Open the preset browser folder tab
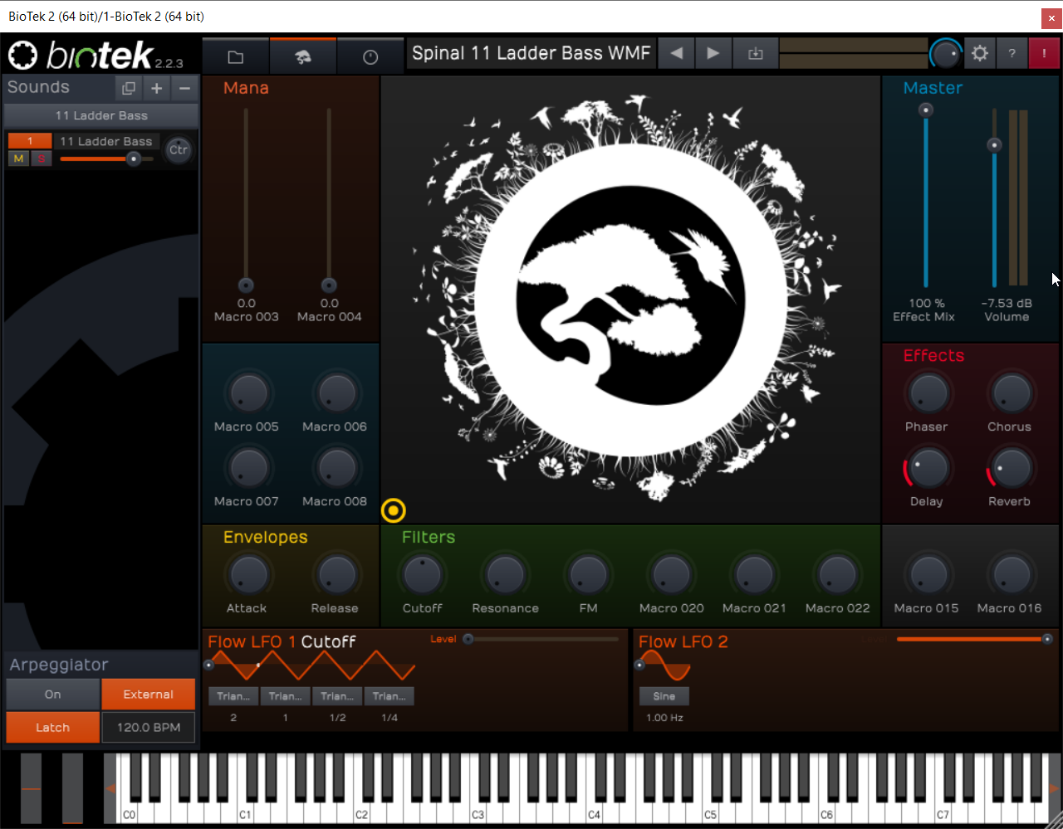The height and width of the screenshot is (829, 1063). click(x=236, y=56)
